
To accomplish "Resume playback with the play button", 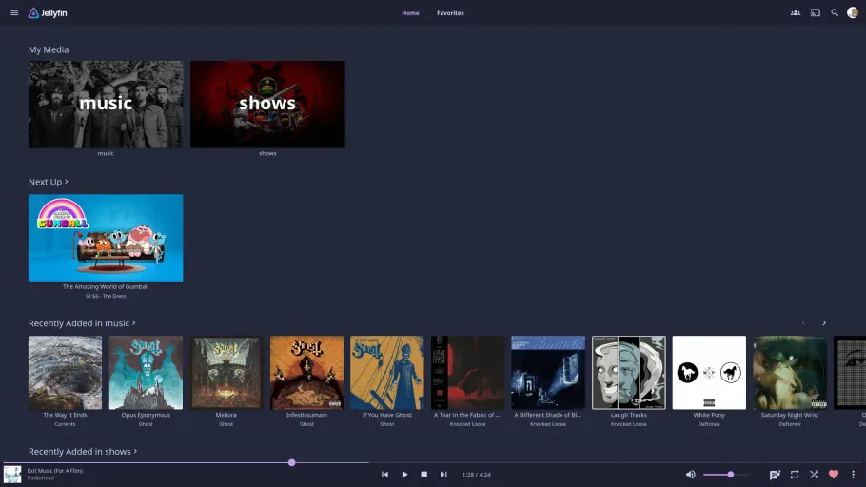I will (404, 475).
